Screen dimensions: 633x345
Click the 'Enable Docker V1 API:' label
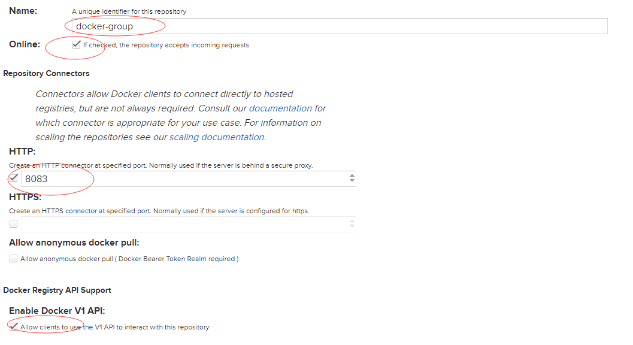57,311
